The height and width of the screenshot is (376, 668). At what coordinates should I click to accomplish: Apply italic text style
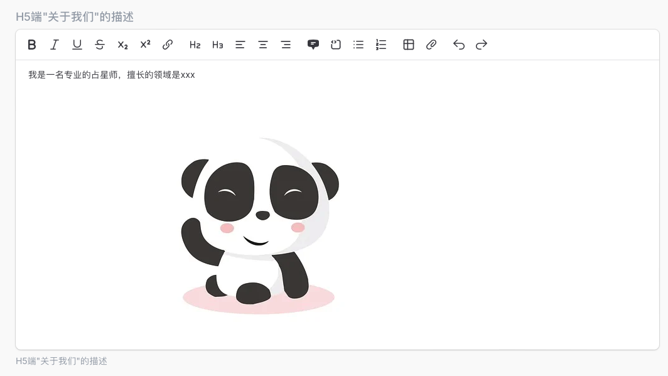point(55,45)
